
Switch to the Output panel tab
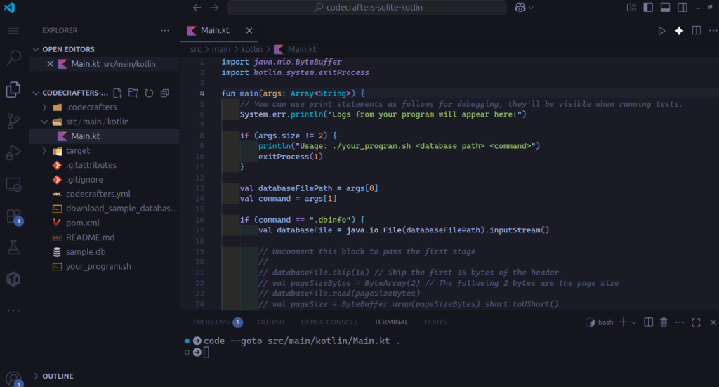click(271, 322)
